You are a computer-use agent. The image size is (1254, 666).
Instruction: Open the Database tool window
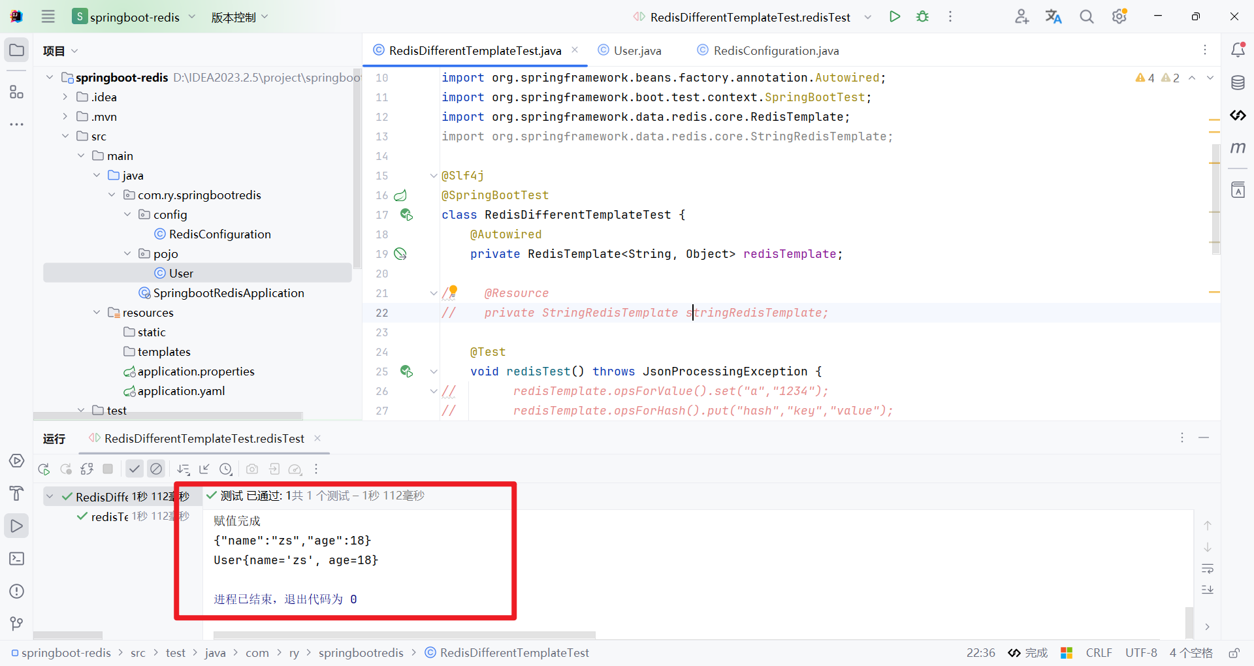click(x=1238, y=83)
